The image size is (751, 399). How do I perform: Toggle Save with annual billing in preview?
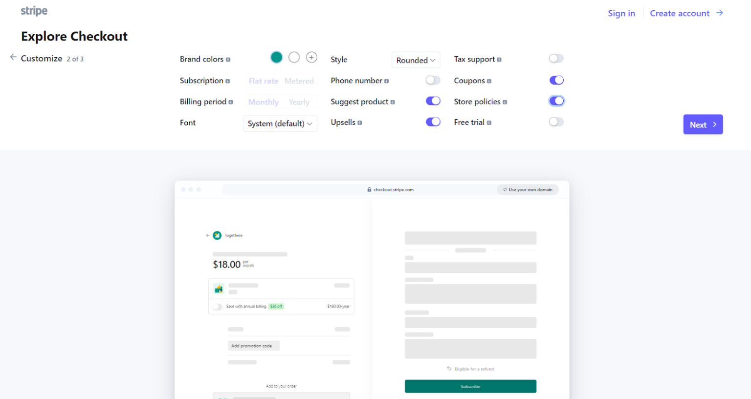click(x=217, y=306)
